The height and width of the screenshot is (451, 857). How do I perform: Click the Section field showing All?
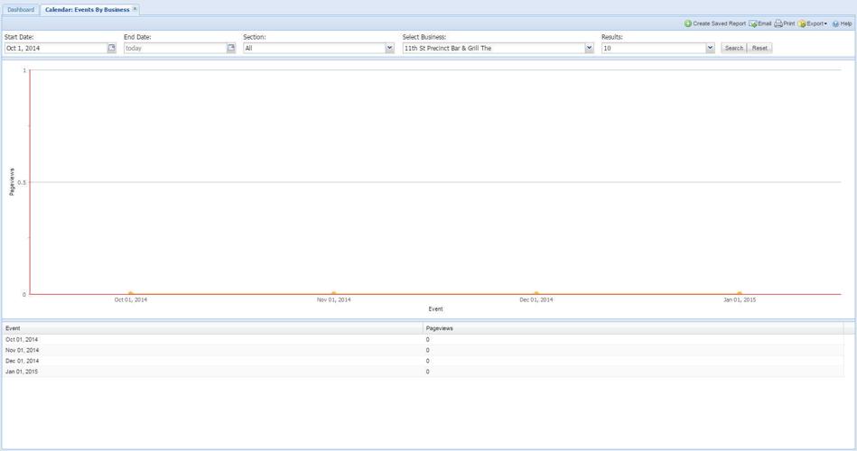pyautogui.click(x=314, y=48)
